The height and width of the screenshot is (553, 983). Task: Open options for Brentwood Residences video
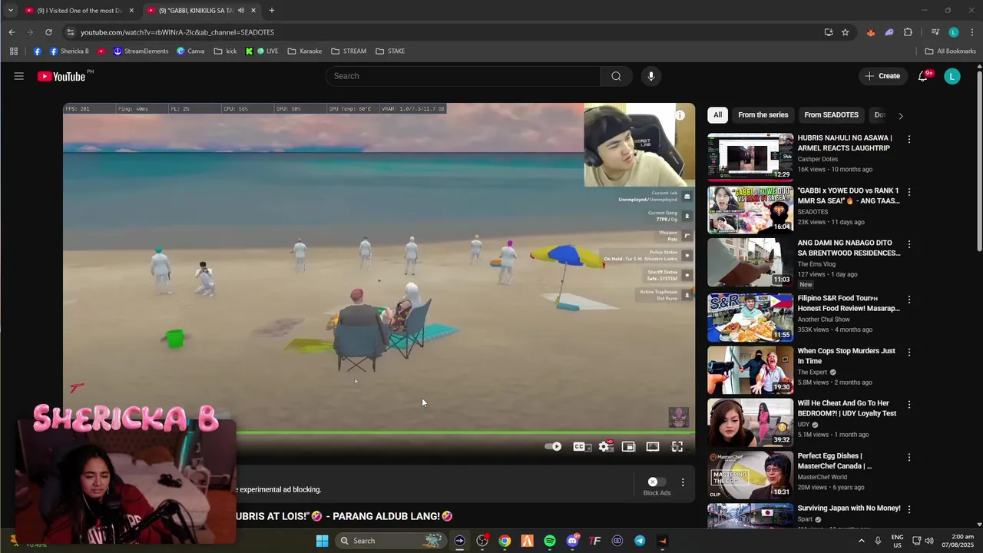pos(909,244)
